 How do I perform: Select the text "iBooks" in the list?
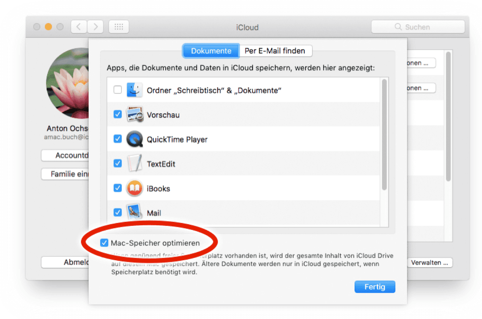[x=158, y=189]
